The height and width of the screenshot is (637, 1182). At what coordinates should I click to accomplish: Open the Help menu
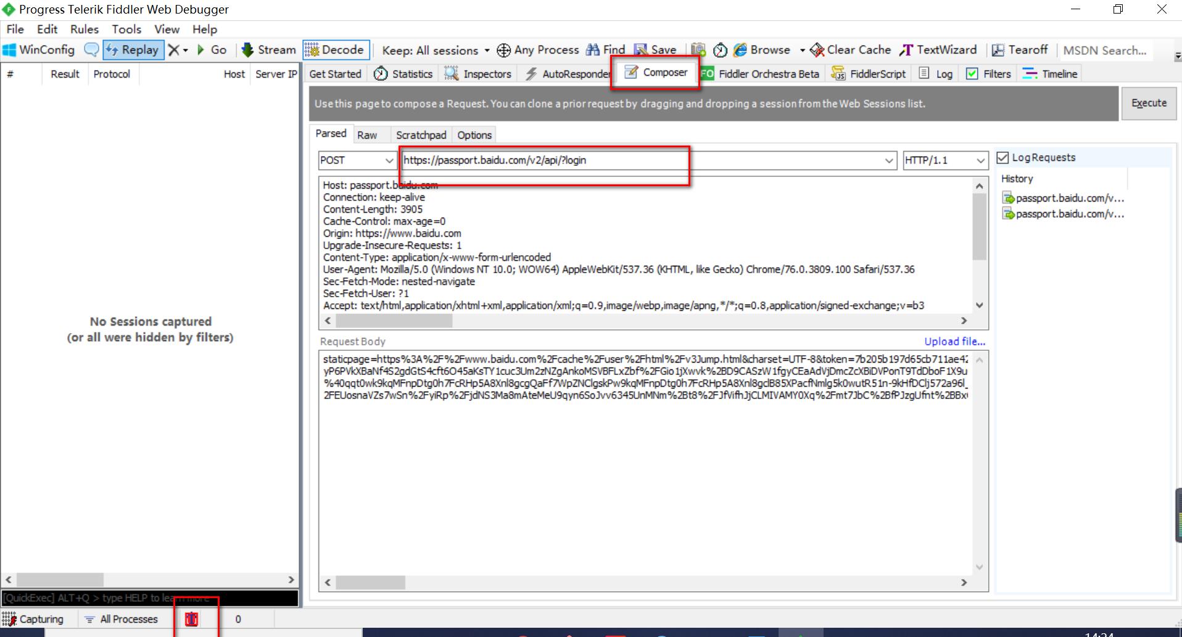coord(205,29)
